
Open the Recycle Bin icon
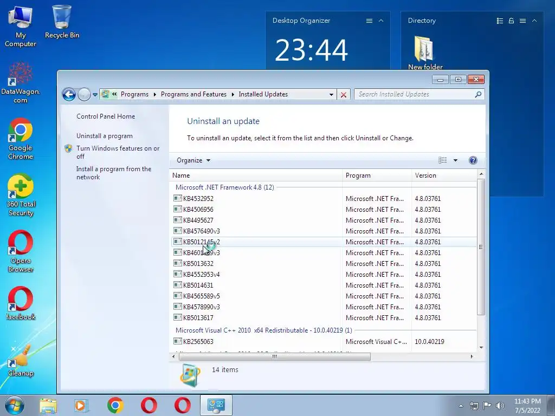point(62,22)
